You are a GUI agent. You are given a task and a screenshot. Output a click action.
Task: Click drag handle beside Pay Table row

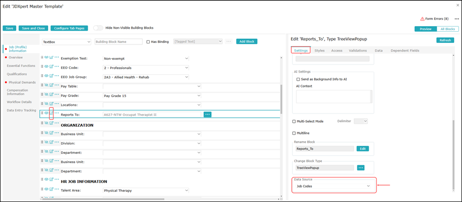pyautogui.click(x=42, y=86)
